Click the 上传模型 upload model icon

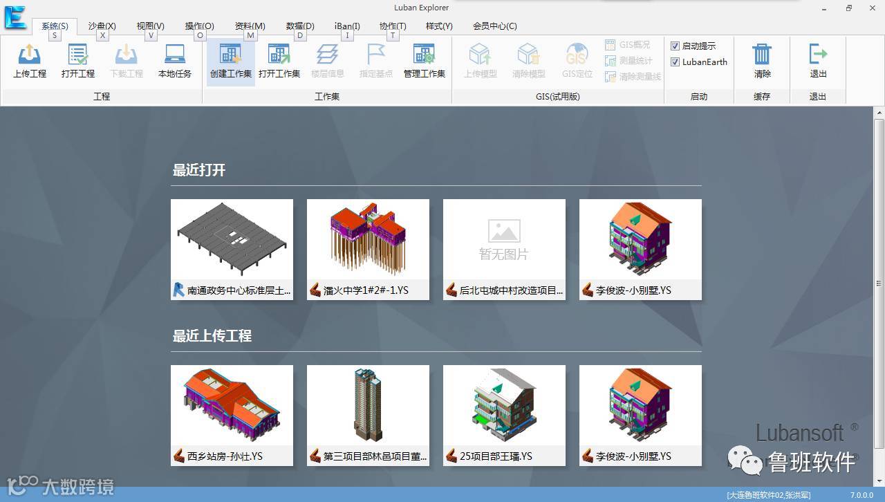pos(481,61)
